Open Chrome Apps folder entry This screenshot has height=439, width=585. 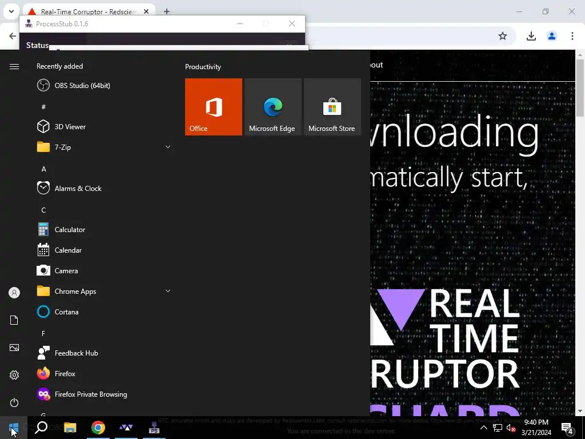[104, 291]
